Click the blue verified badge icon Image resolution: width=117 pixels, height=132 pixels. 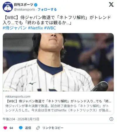point(36,5)
